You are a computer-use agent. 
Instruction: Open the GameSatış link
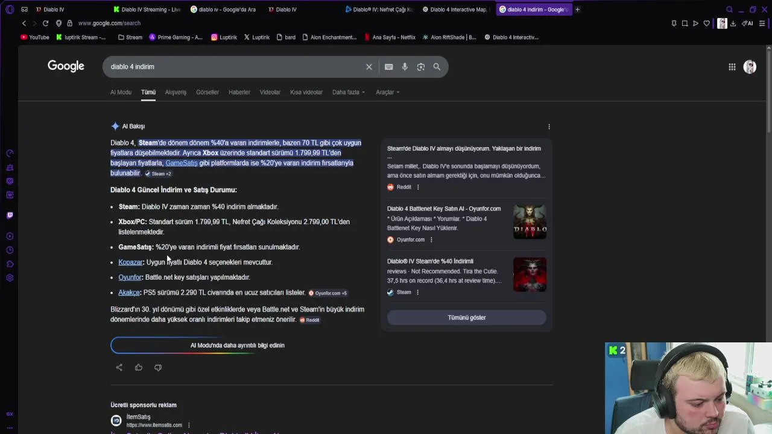(182, 163)
